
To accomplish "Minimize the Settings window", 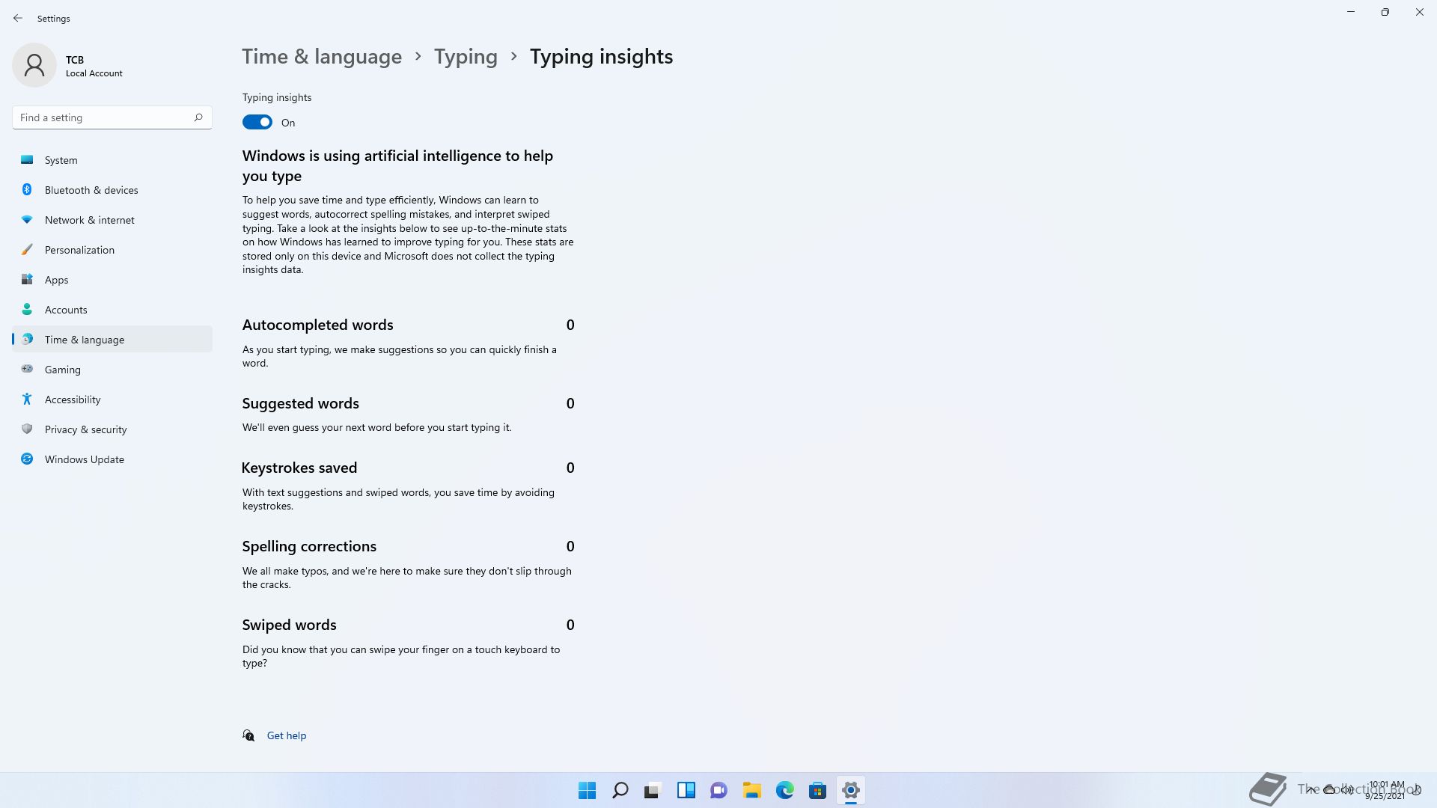I will point(1351,12).
